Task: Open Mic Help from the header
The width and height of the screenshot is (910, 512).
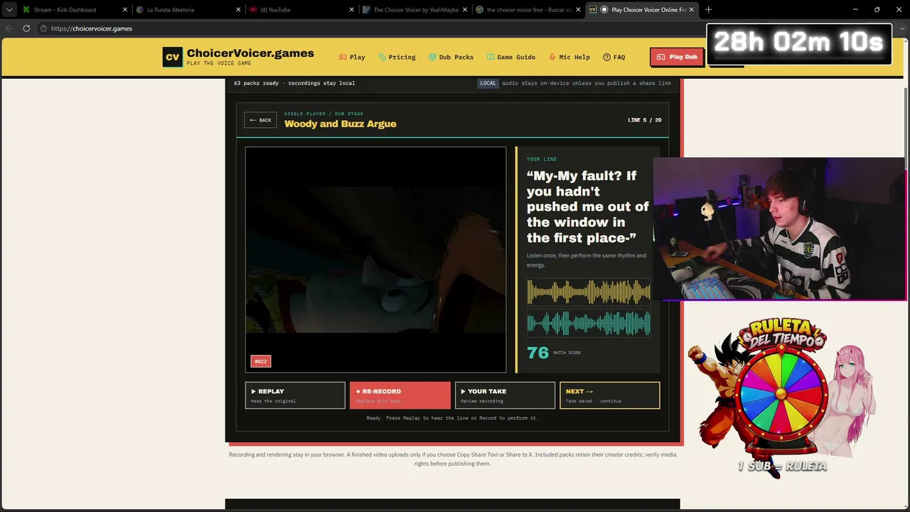Action: coord(569,57)
